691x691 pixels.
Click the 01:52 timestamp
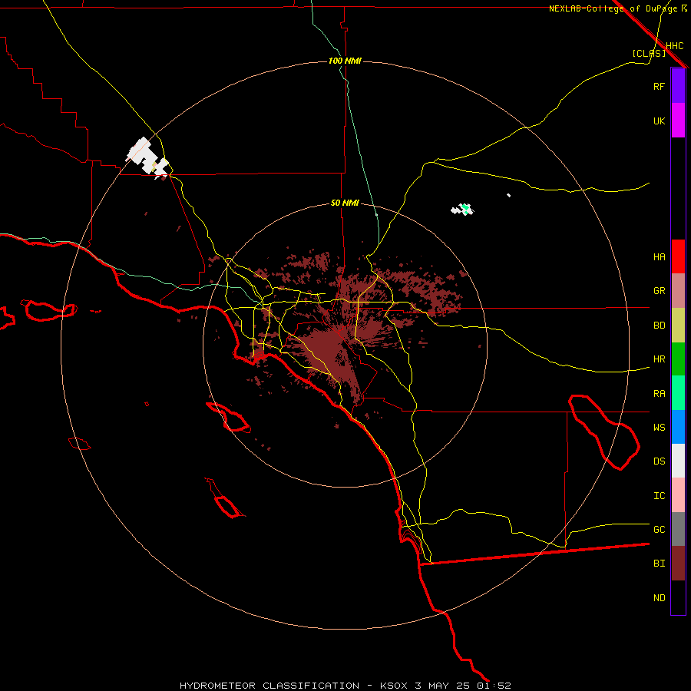pyautogui.click(x=493, y=686)
